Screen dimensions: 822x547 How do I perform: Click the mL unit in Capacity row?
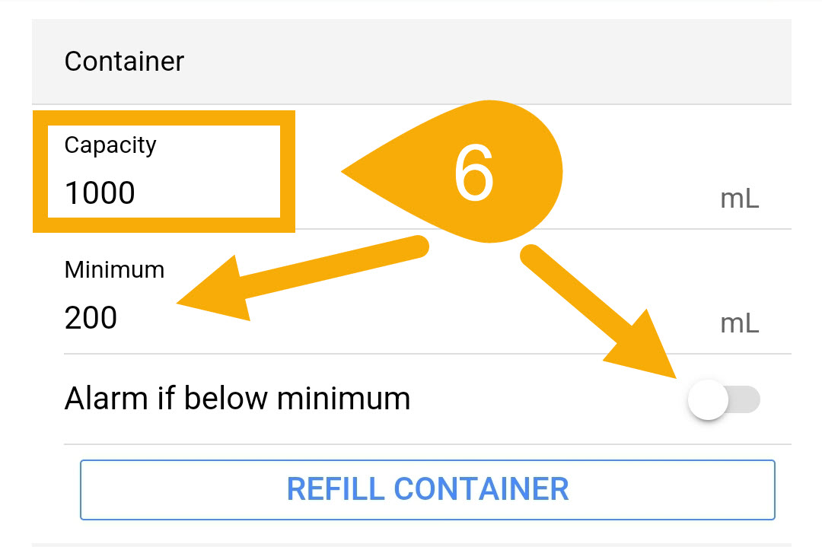click(x=739, y=199)
